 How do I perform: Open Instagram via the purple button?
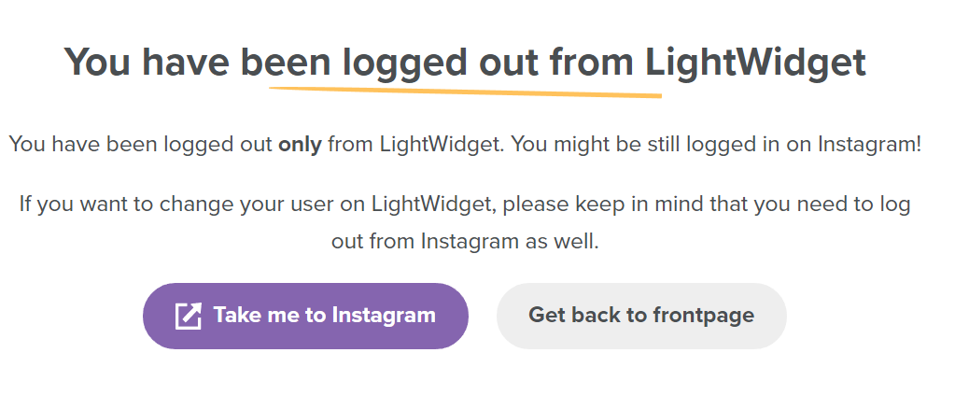305,316
